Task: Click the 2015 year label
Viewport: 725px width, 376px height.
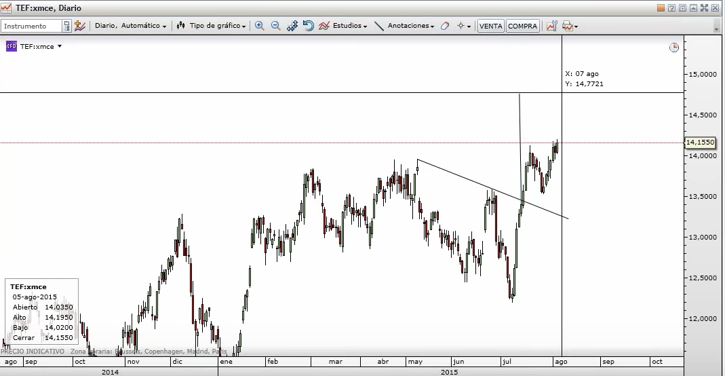Action: point(450,372)
